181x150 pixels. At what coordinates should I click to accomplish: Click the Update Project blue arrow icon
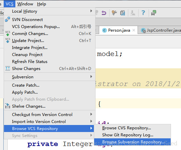8,40
